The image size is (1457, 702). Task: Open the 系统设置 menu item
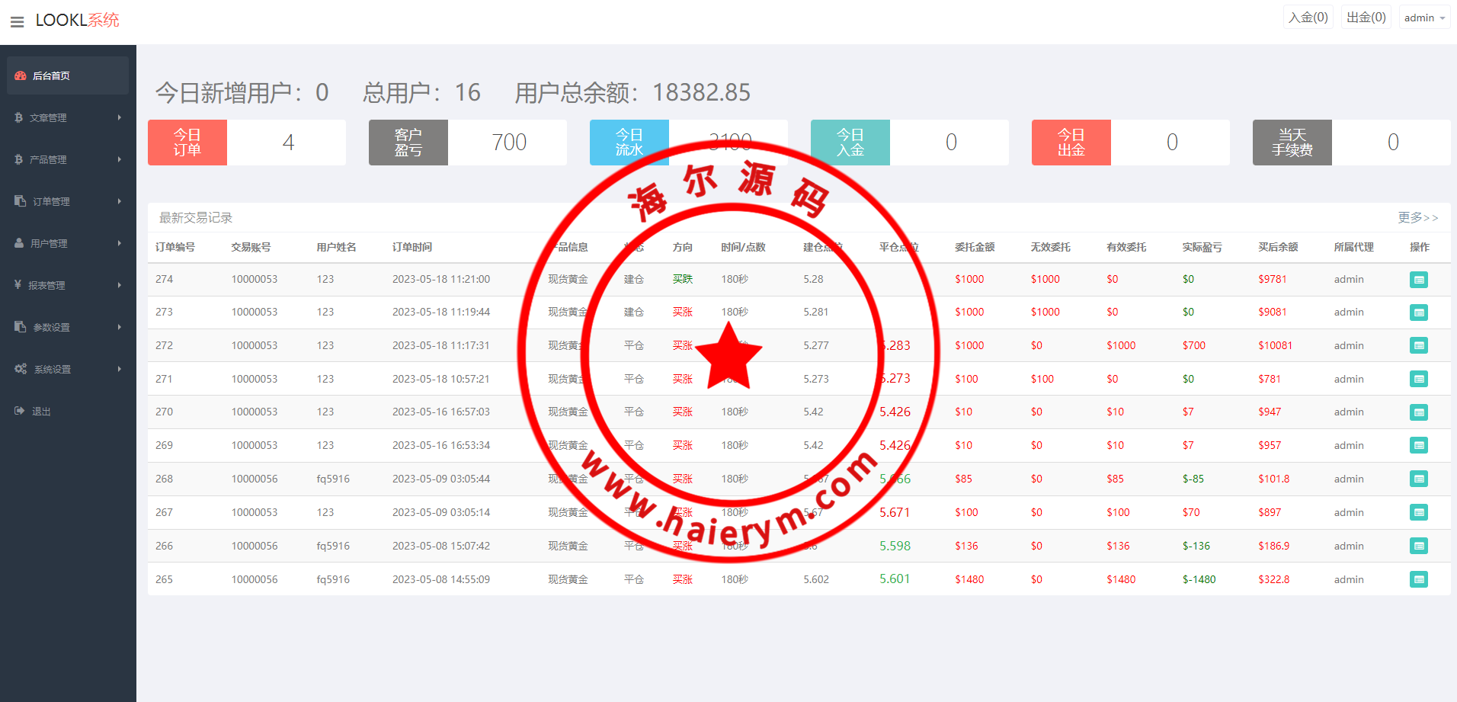(x=52, y=369)
